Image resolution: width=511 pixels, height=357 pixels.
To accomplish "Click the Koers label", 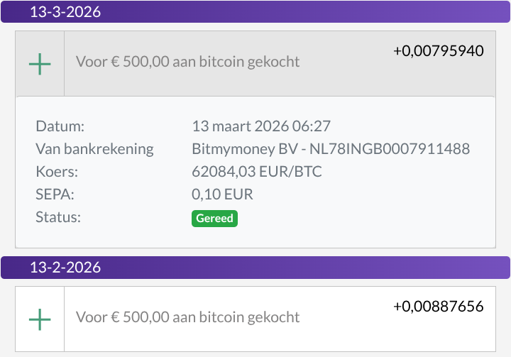I will click(57, 172).
